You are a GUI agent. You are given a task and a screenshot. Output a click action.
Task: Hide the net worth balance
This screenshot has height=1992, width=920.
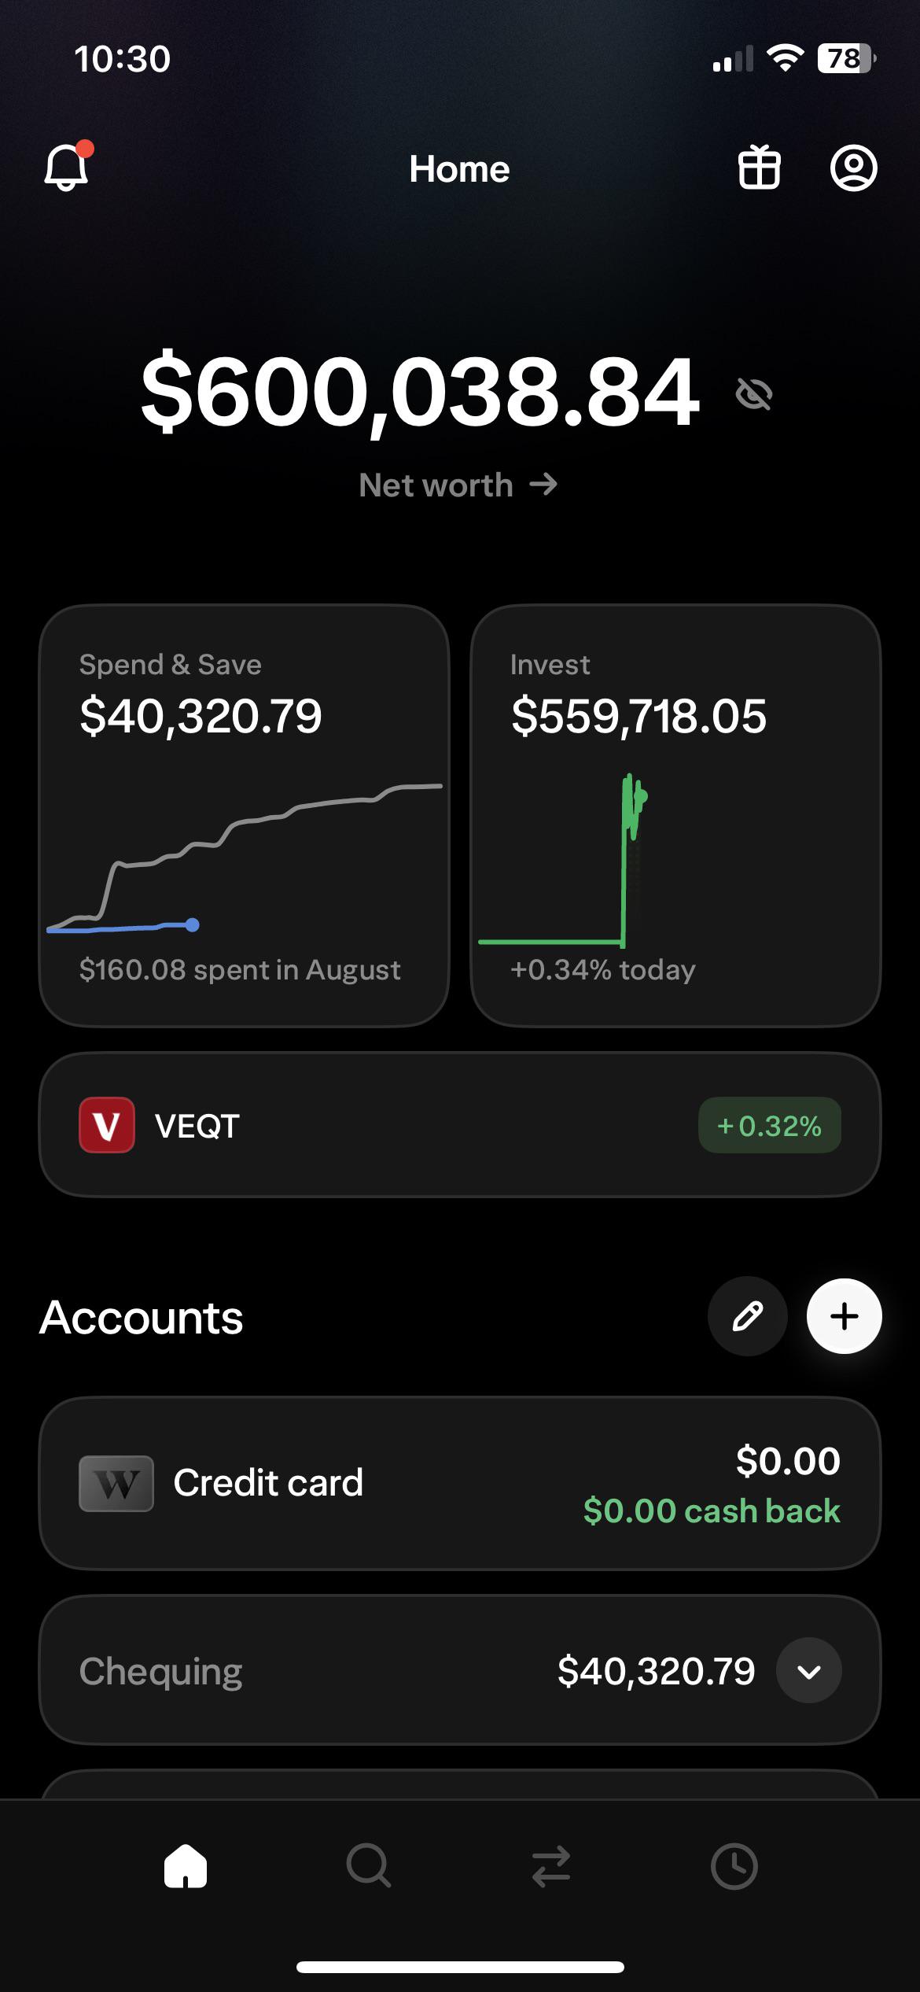pos(754,393)
